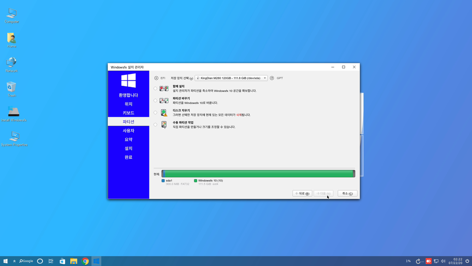Open the Home folder desktop icon
Screen dimensions: 472x266
pos(12,40)
